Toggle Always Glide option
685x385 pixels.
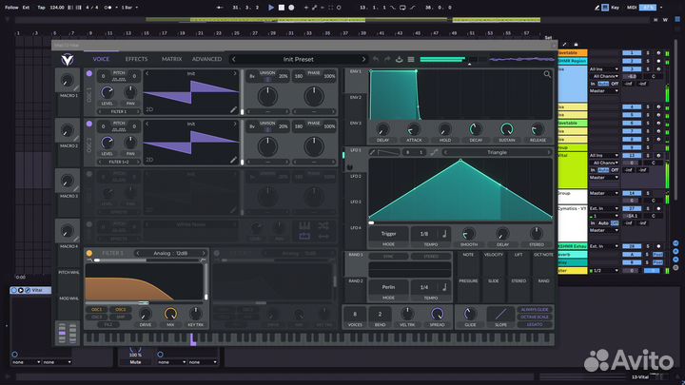click(x=535, y=310)
